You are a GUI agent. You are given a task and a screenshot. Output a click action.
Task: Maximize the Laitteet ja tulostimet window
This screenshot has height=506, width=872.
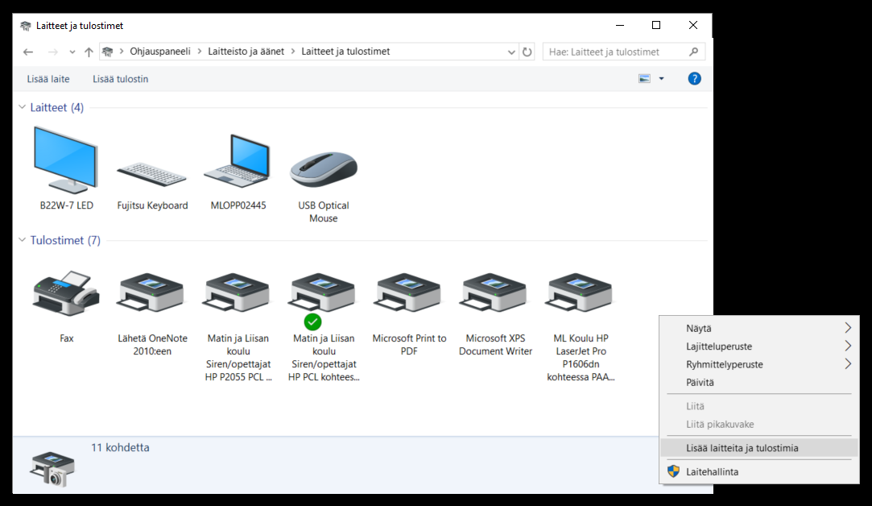click(656, 26)
